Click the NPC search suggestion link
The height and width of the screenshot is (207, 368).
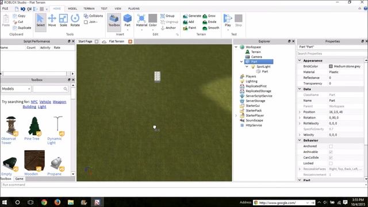point(34,102)
